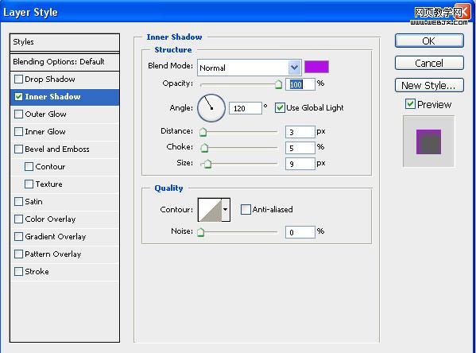Click the Angle dial control
476x353 pixels.
coord(211,108)
